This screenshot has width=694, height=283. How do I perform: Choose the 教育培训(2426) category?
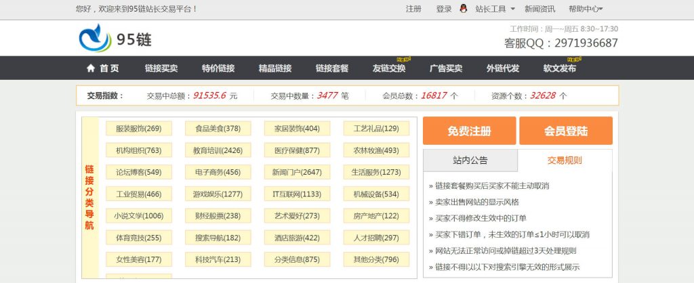click(x=218, y=150)
